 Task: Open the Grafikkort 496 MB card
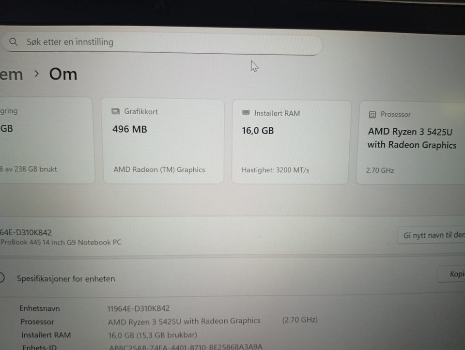(x=163, y=141)
